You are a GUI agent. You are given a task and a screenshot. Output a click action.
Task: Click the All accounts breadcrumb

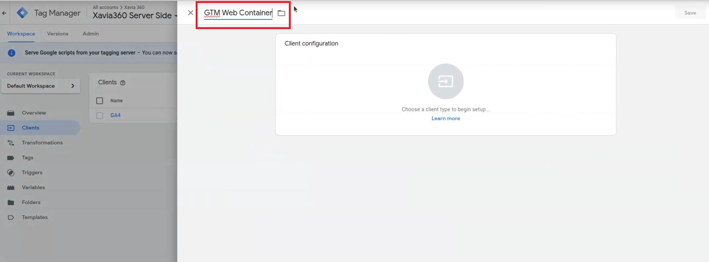(x=105, y=7)
